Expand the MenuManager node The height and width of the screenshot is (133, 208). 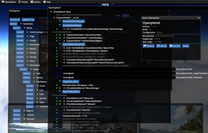pos(64,88)
